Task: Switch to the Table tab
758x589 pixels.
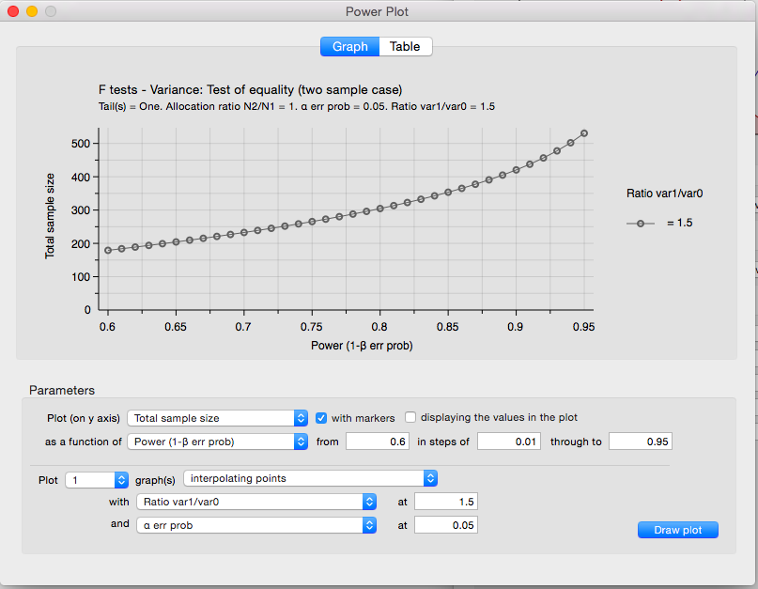Action: coord(405,46)
